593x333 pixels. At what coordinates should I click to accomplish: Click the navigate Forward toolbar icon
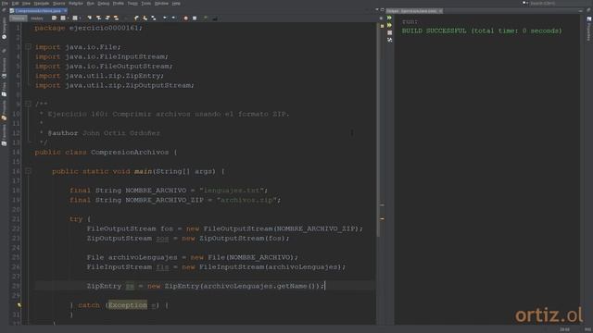coord(75,18)
